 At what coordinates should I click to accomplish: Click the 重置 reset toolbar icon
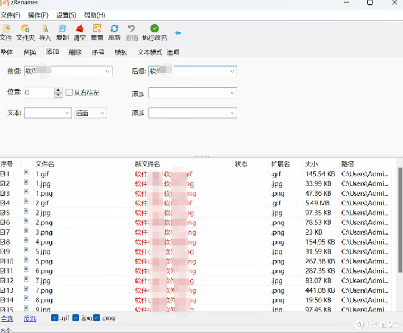97,28
